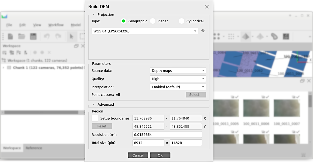Open the Source data dropdown

click(x=178, y=71)
